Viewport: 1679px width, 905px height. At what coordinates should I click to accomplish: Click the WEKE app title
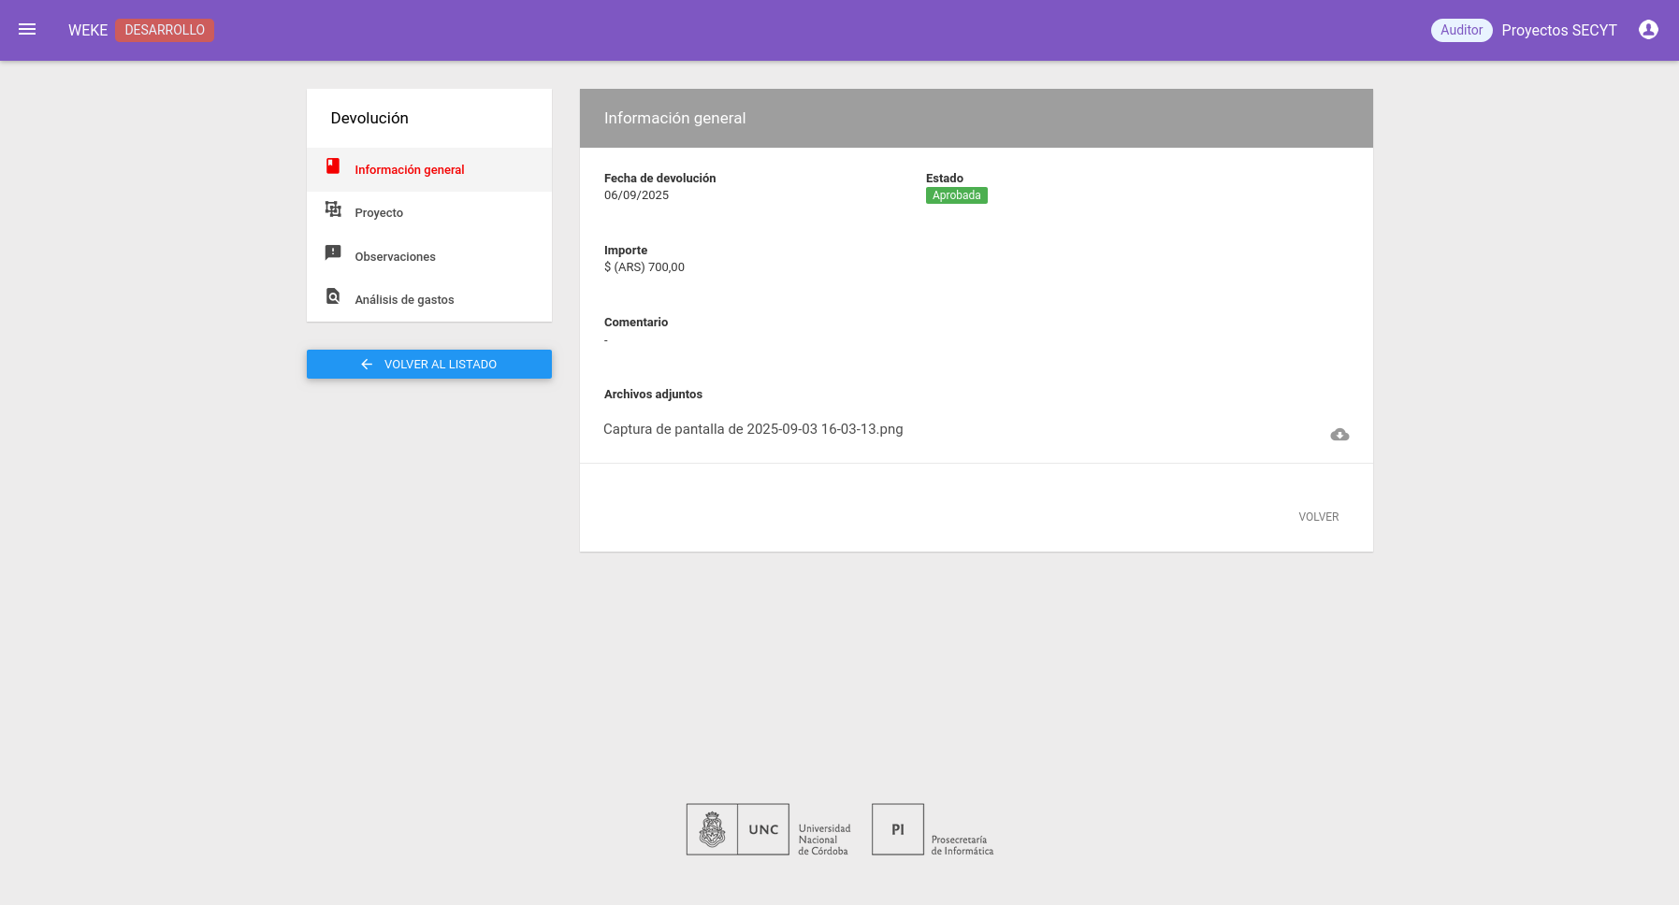(x=88, y=31)
